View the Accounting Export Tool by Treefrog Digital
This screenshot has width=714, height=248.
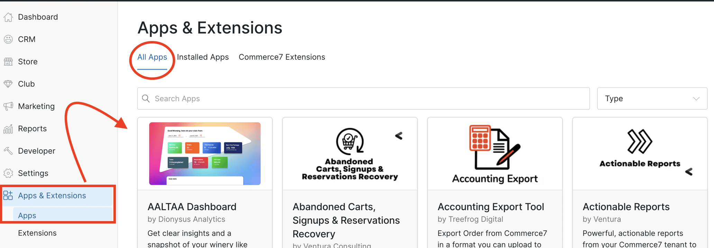[x=491, y=206]
